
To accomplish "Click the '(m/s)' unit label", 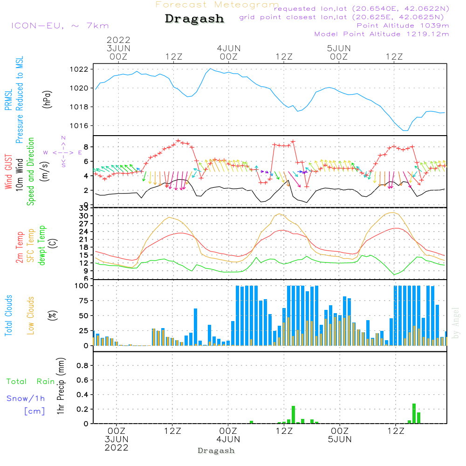I will click(x=45, y=171).
